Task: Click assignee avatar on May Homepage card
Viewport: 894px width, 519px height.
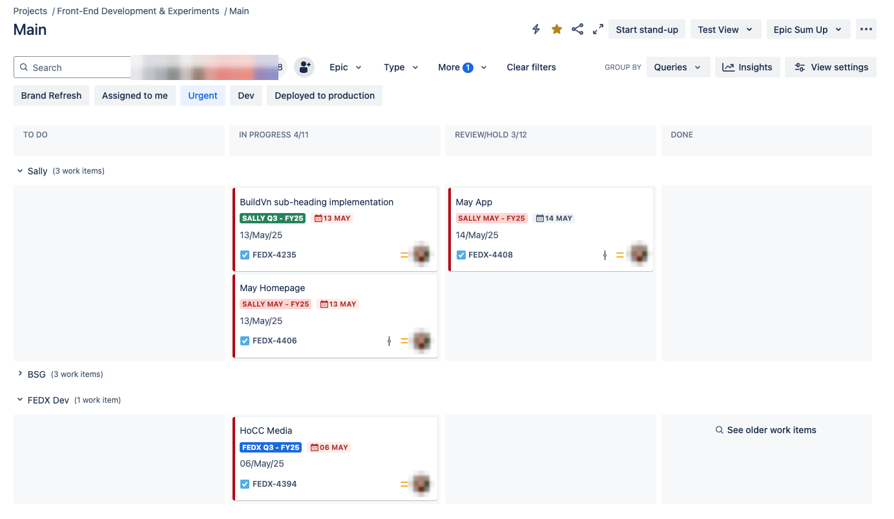Action: tap(422, 340)
